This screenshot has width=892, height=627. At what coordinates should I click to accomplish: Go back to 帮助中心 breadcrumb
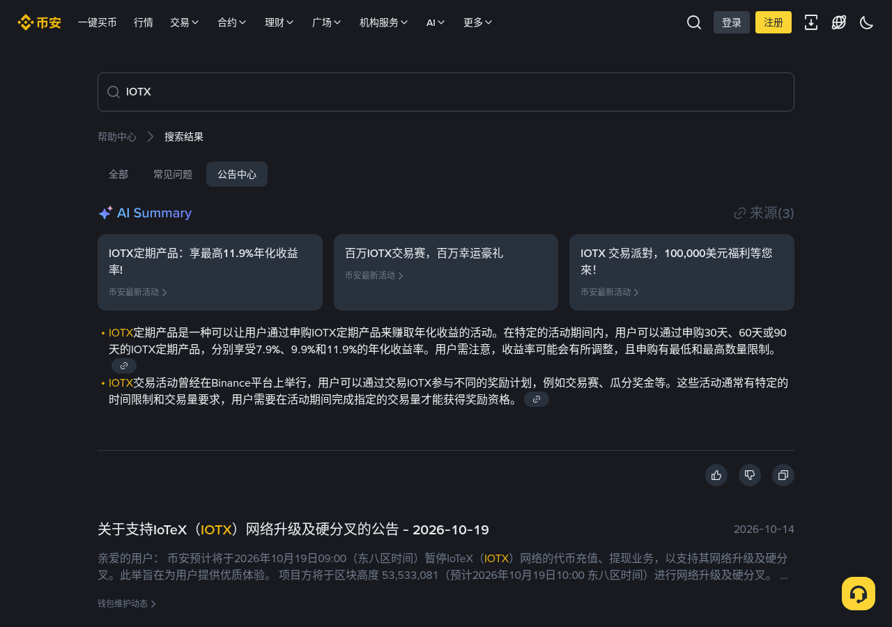(x=117, y=137)
